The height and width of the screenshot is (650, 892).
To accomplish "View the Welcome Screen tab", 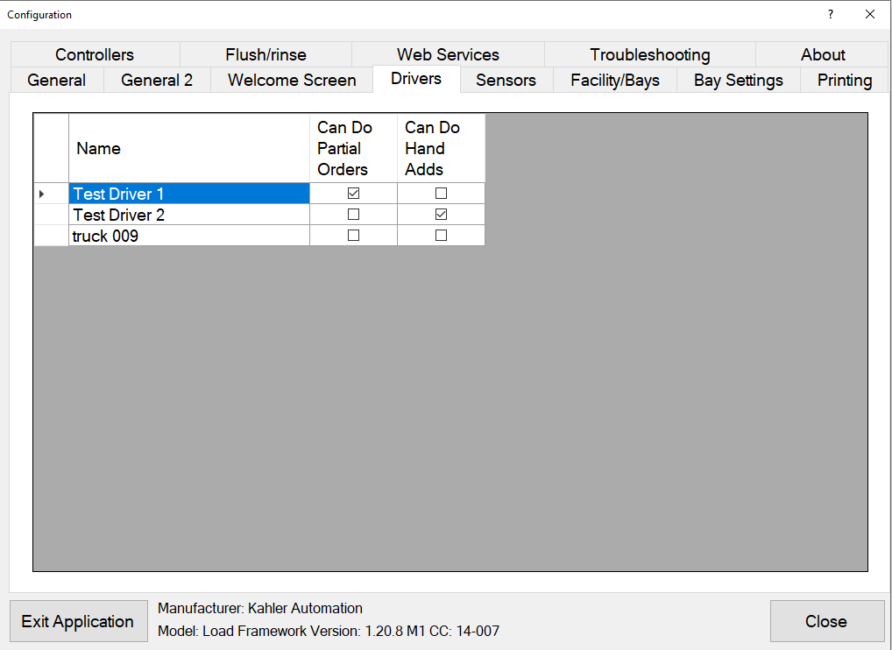I will tap(291, 80).
